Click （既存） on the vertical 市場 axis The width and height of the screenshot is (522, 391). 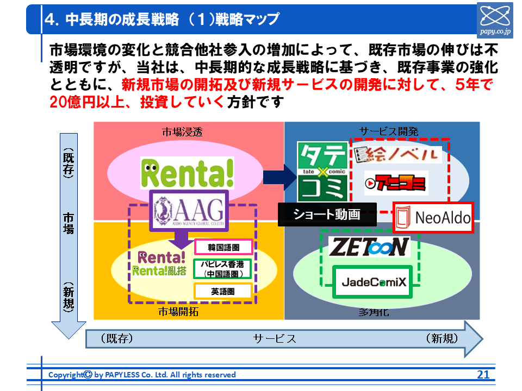tap(69, 163)
